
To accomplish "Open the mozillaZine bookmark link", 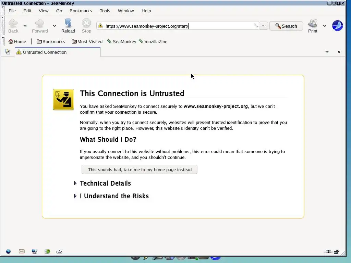I will (x=153, y=41).
